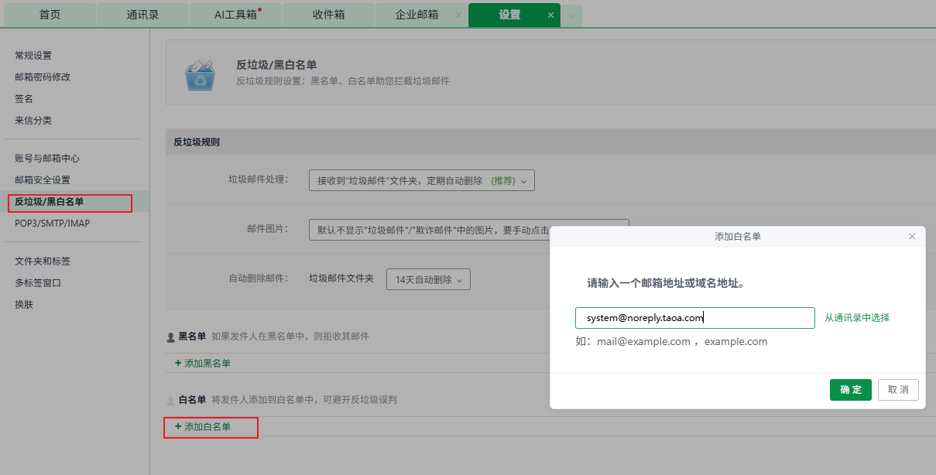
Task: Switch to the 收件箱 tab
Action: pyautogui.click(x=328, y=15)
